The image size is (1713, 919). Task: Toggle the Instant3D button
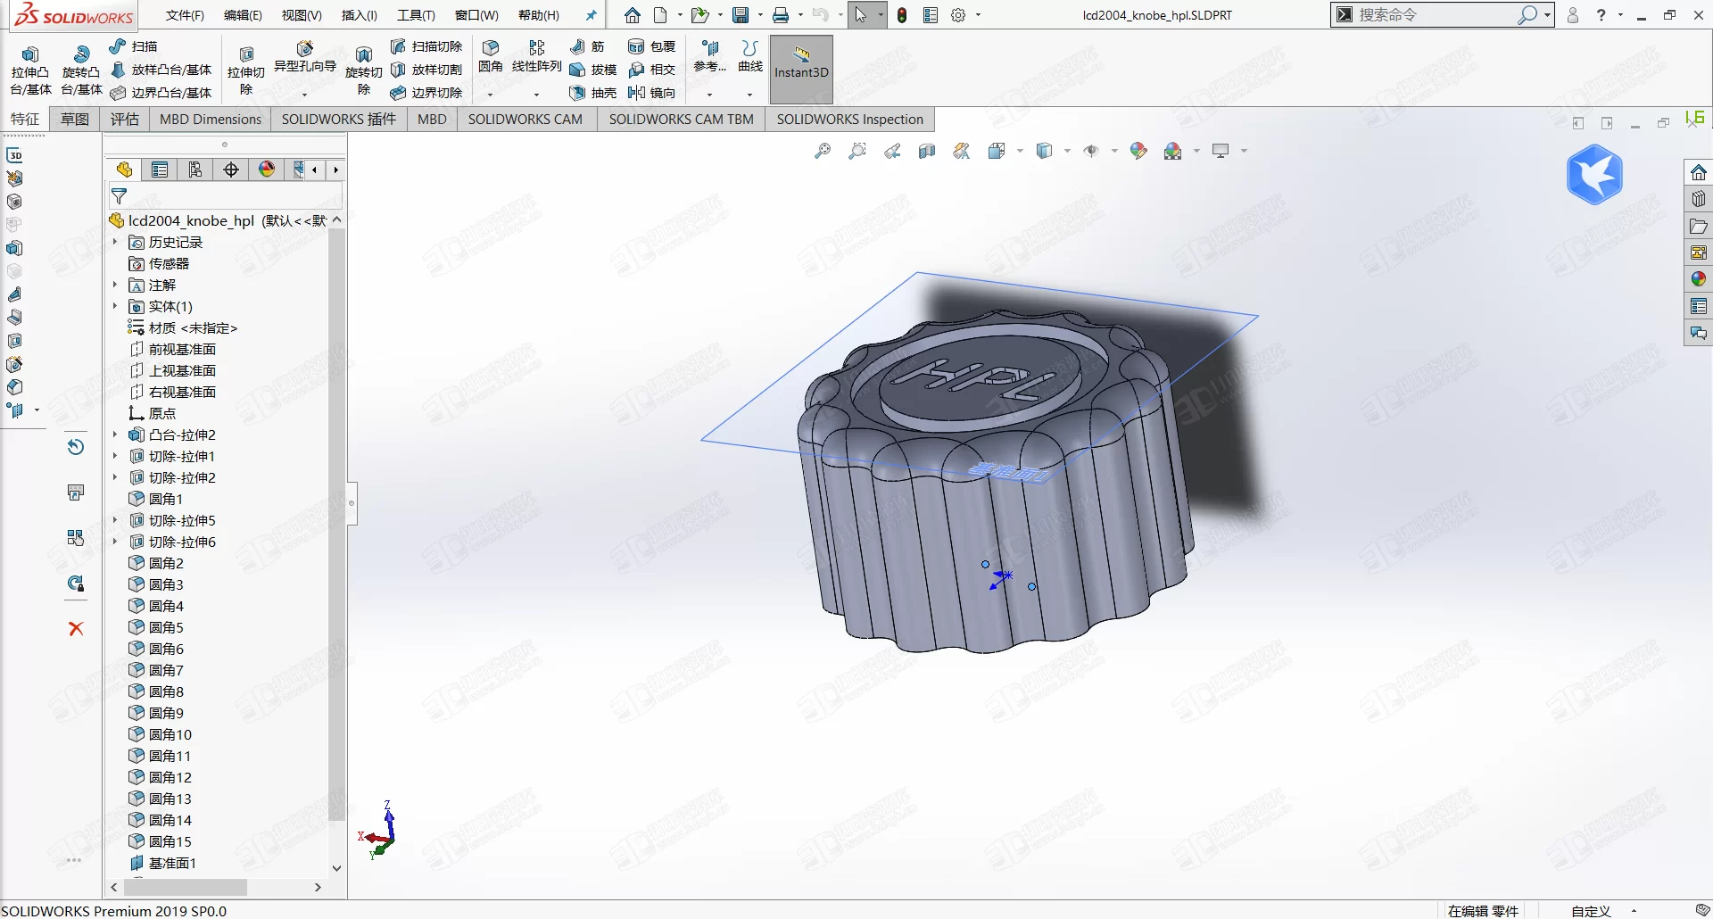coord(801,70)
